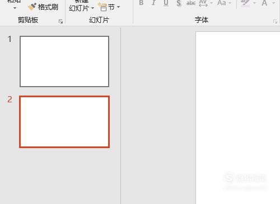The image size is (280, 204).
Task: Click the Change Case (Aa) icon
Action: coord(221,3)
